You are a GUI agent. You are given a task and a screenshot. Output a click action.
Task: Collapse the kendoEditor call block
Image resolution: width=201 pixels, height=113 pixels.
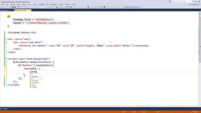(6, 65)
